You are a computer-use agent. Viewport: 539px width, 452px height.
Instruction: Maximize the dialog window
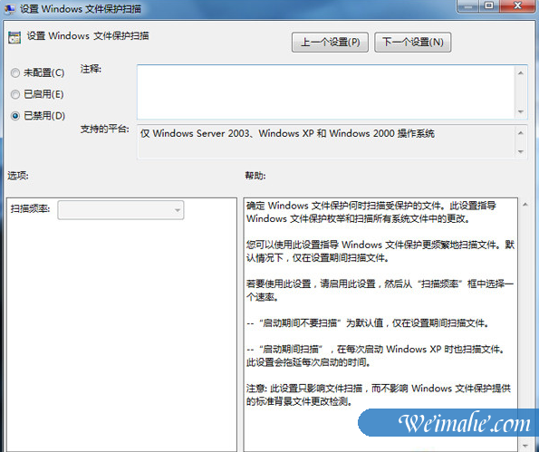pos(489,6)
